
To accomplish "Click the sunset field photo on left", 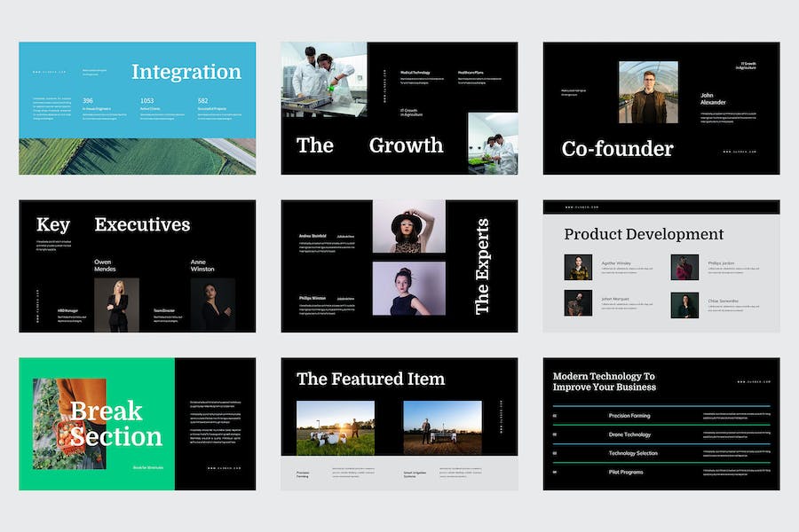I will 336,427.
